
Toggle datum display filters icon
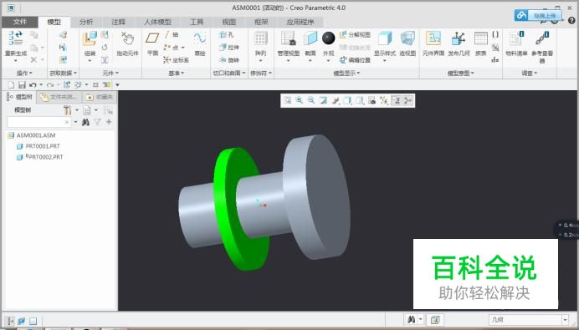click(x=384, y=100)
